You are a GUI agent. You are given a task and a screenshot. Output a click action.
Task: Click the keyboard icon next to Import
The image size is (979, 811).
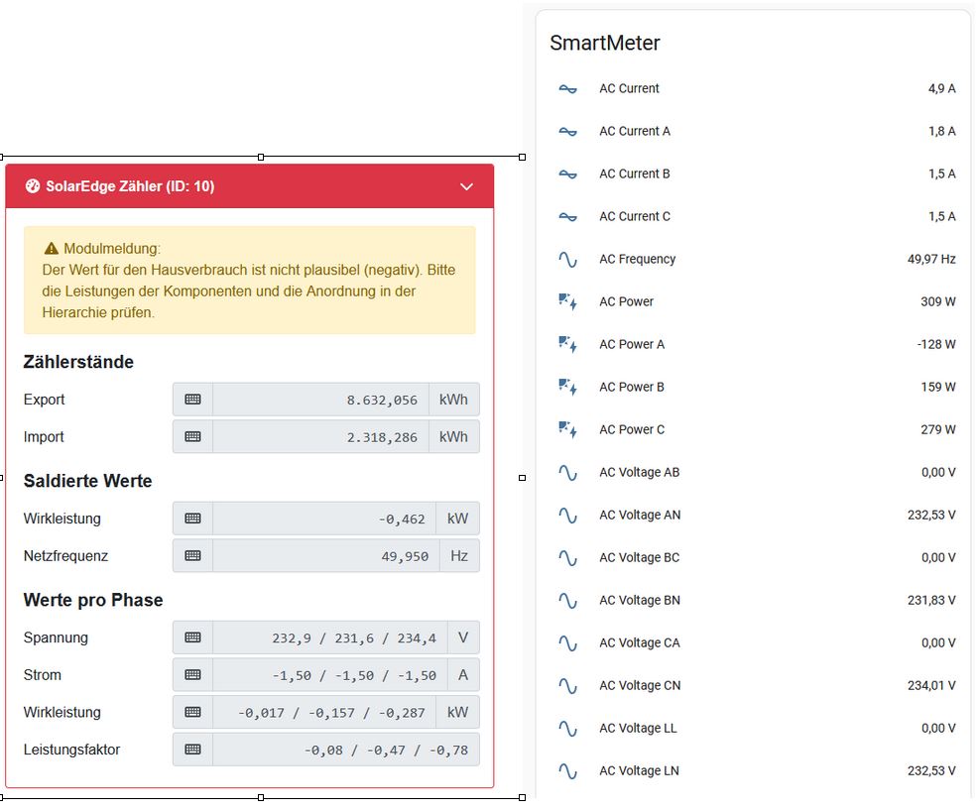(x=192, y=437)
